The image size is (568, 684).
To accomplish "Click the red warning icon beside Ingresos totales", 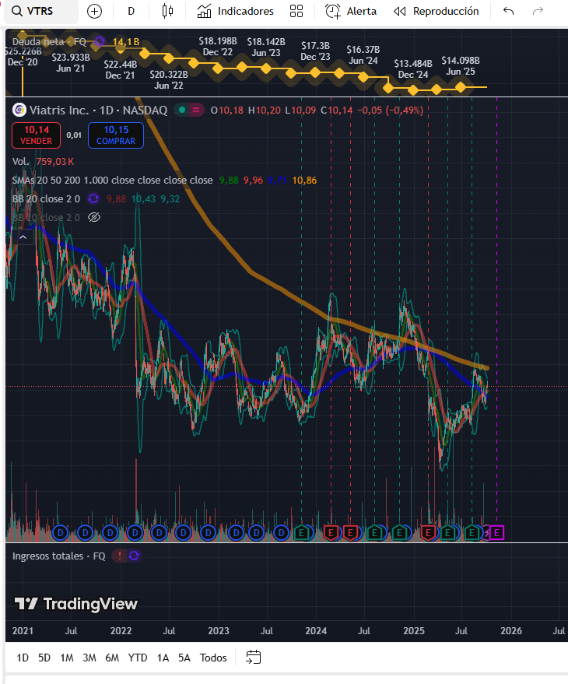I will (x=119, y=556).
